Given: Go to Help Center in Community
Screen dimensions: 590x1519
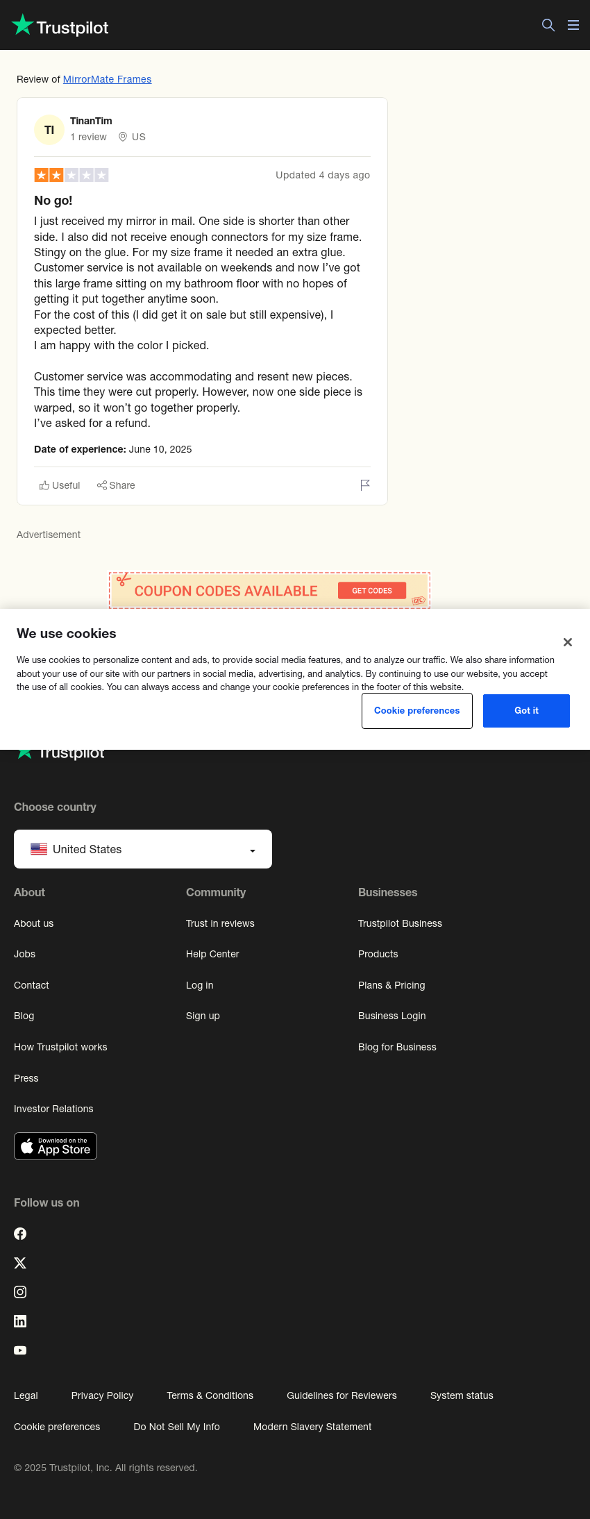Looking at the screenshot, I should click(x=212, y=954).
